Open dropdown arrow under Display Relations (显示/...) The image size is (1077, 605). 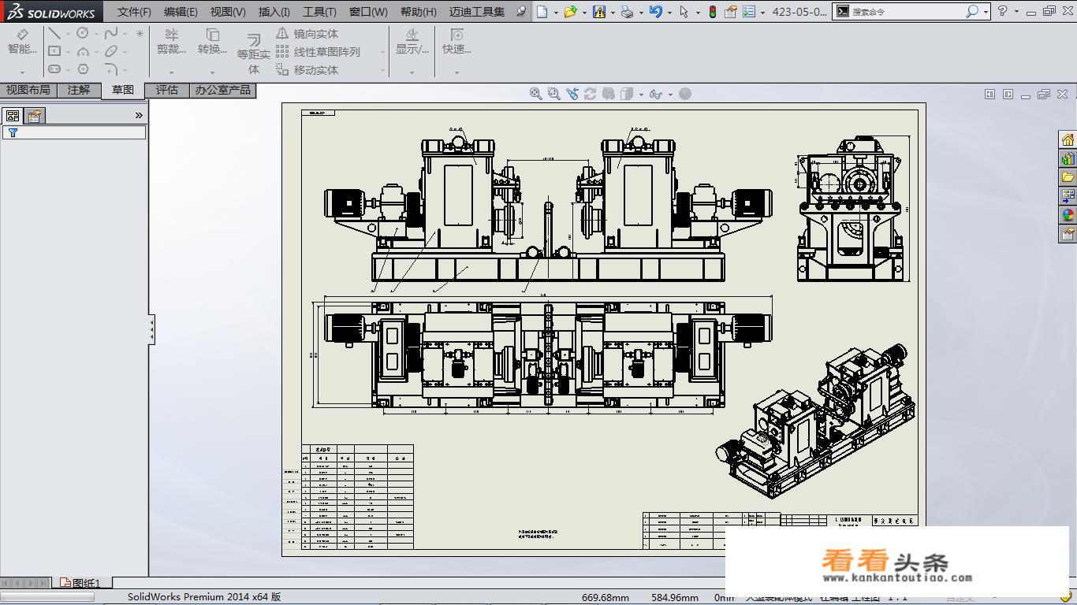click(412, 72)
